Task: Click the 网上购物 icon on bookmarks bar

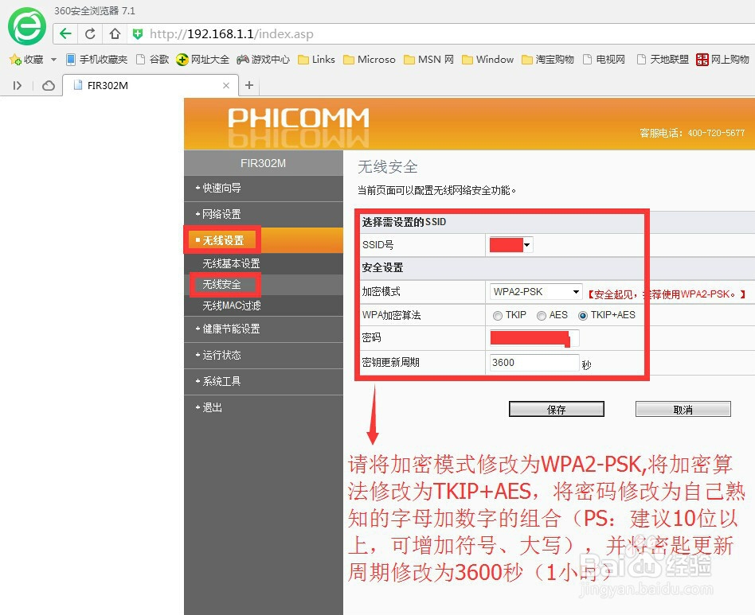Action: (702, 59)
